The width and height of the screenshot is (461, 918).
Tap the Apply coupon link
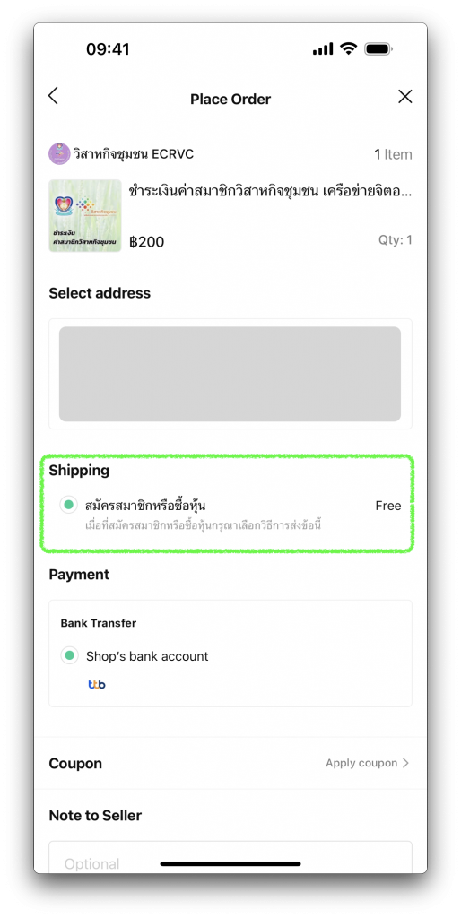coord(361,763)
